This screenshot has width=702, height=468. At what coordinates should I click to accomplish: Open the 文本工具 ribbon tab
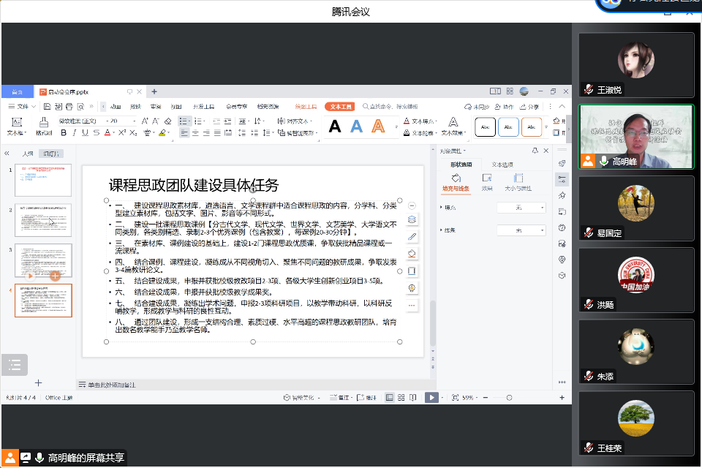tap(340, 107)
